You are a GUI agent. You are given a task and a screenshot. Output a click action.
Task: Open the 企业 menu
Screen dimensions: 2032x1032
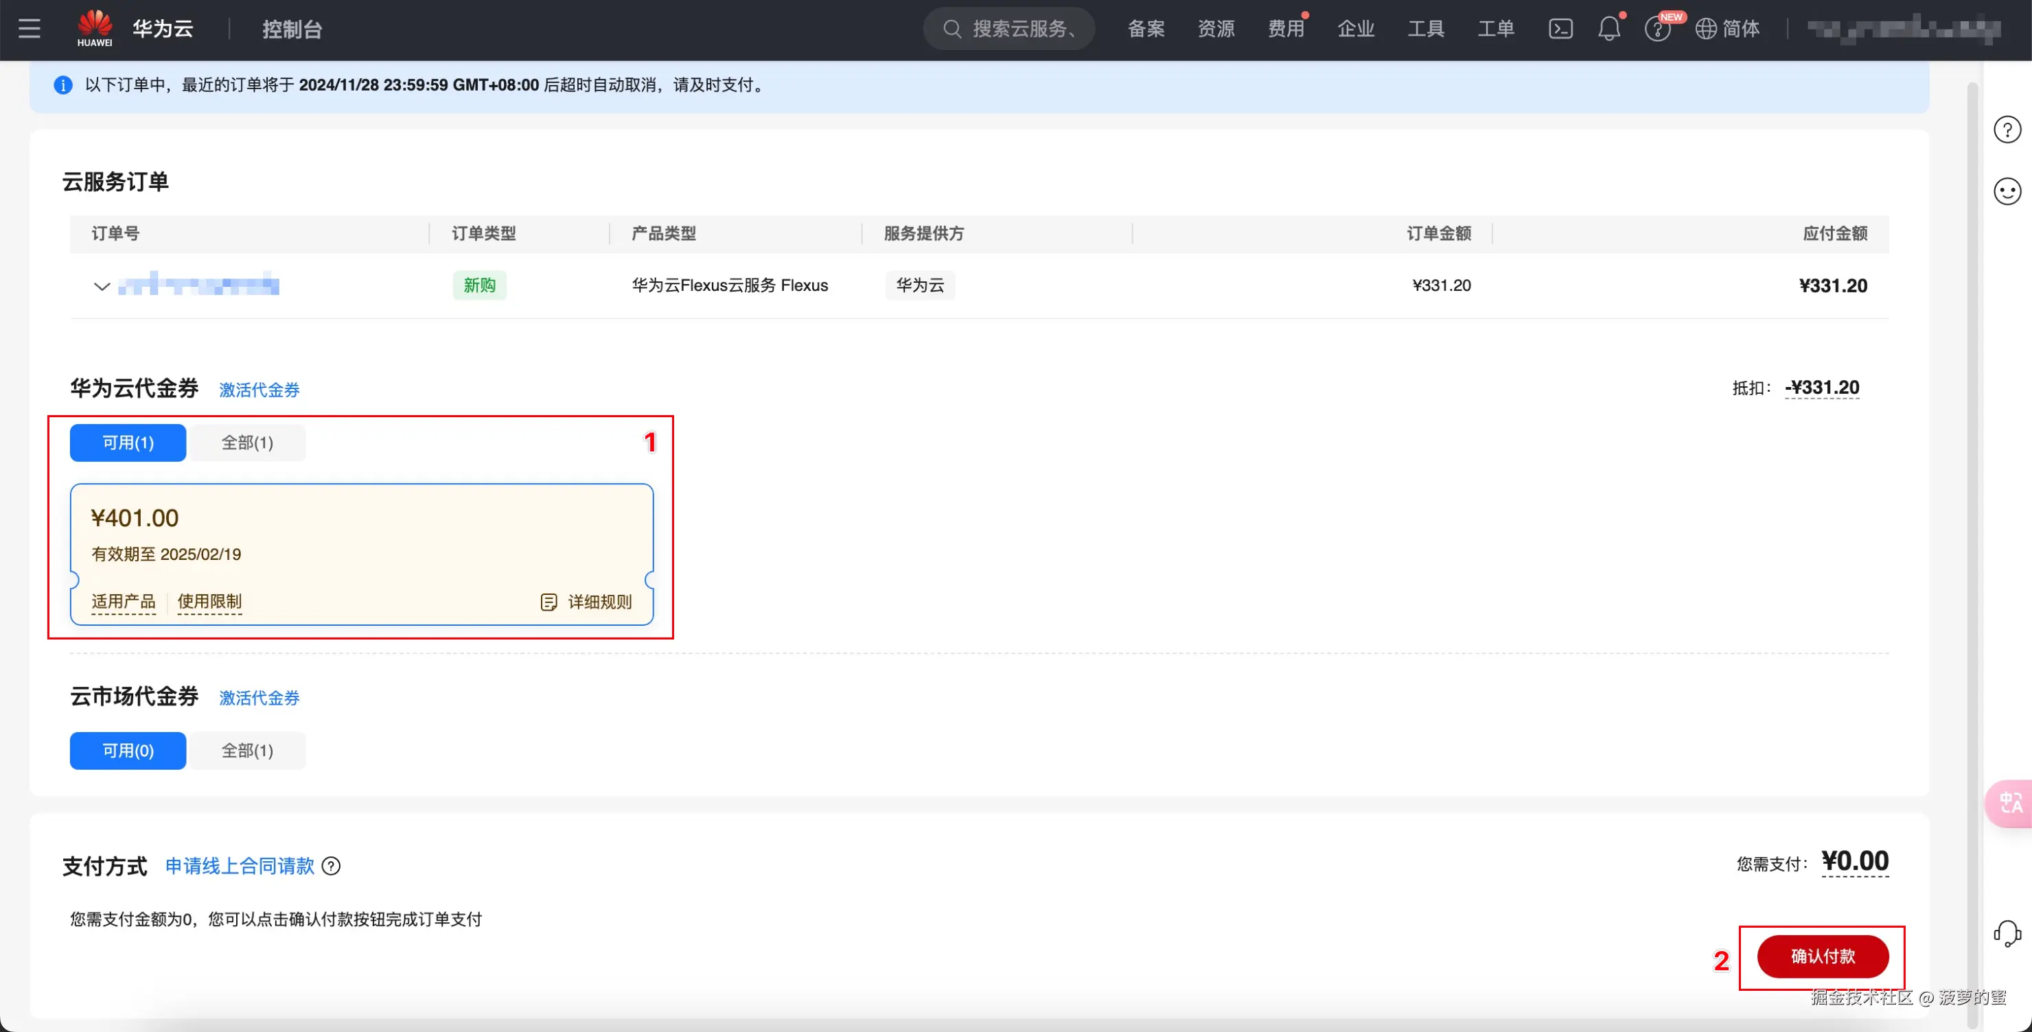pyautogui.click(x=1356, y=30)
